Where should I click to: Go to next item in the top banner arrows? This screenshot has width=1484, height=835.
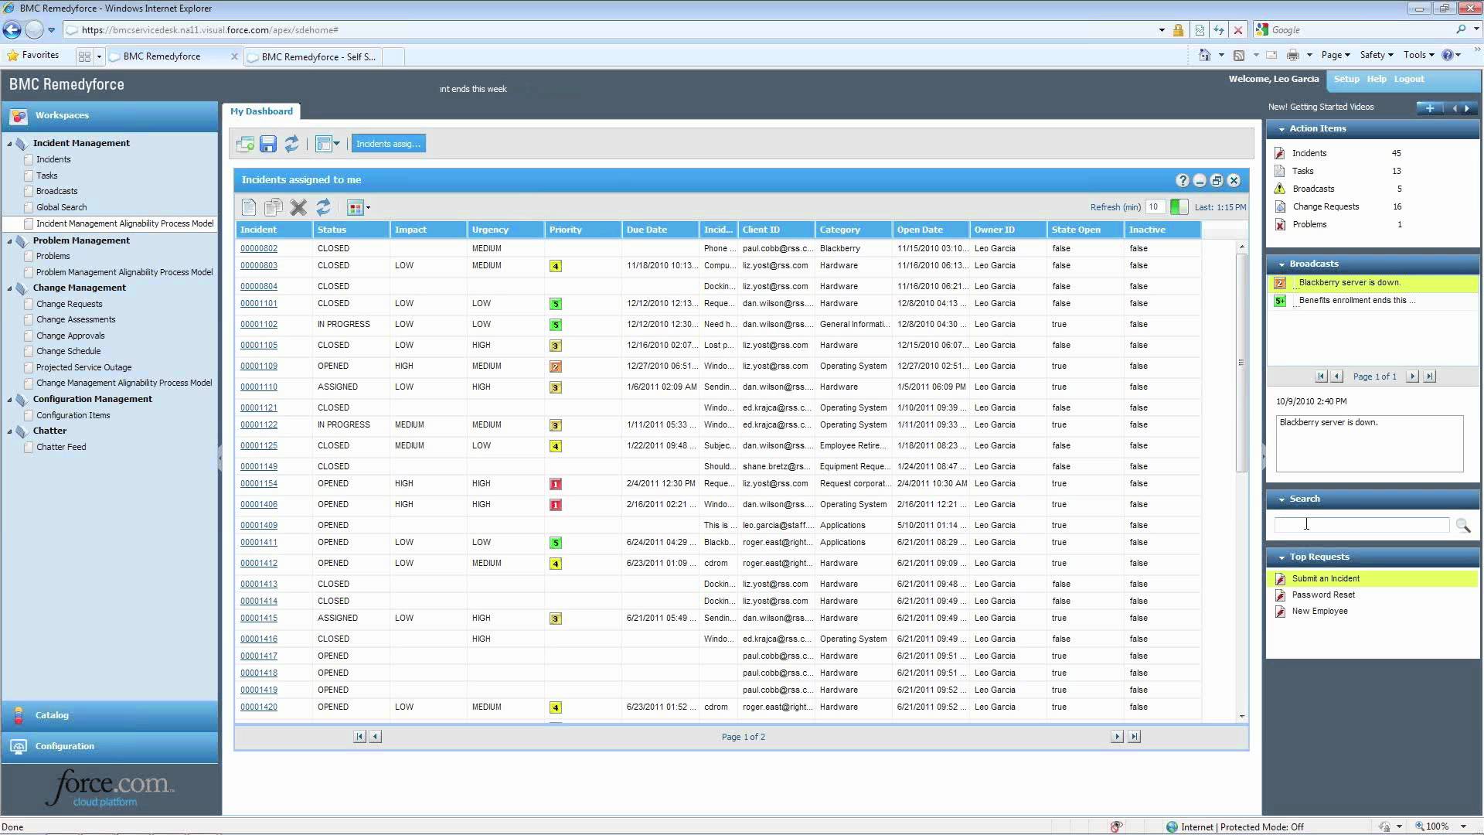coord(1467,108)
